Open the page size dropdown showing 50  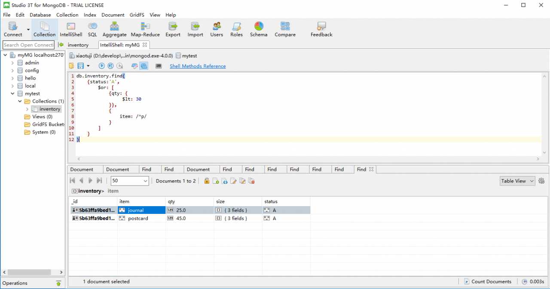(129, 181)
